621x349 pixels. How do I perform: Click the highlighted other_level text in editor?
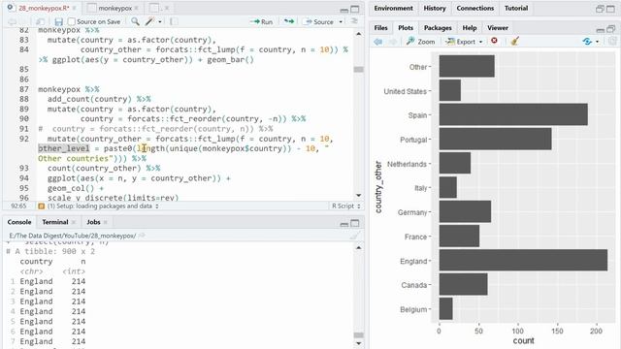[x=64, y=148]
